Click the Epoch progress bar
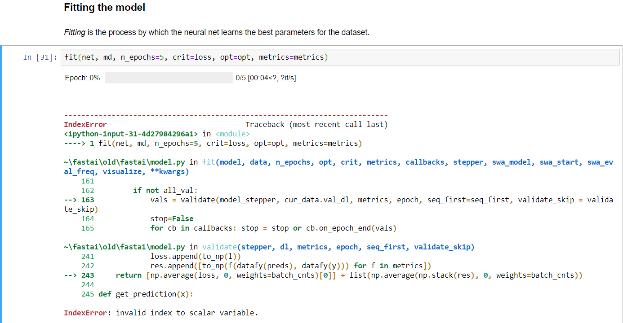The image size is (623, 323). (169, 78)
